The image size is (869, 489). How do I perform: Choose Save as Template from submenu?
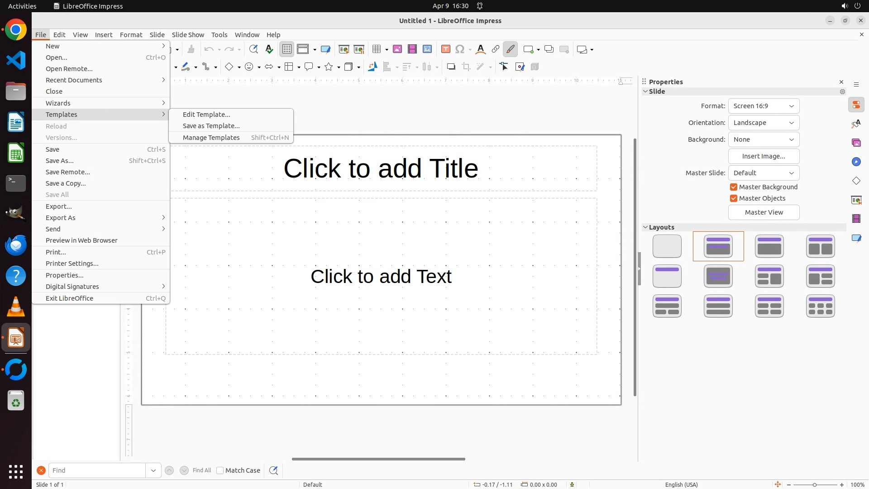click(211, 126)
